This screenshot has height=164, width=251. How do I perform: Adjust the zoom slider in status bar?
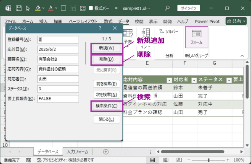coord(209,160)
